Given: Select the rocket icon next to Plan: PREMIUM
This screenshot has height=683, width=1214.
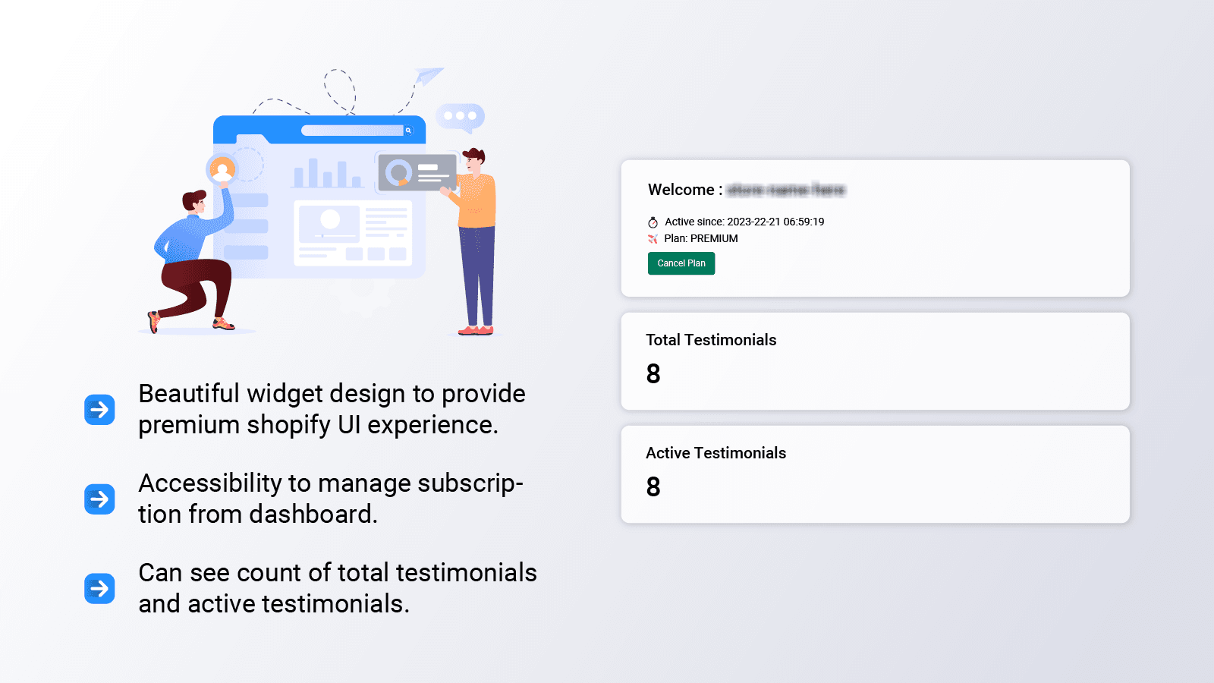Looking at the screenshot, I should click(x=653, y=238).
